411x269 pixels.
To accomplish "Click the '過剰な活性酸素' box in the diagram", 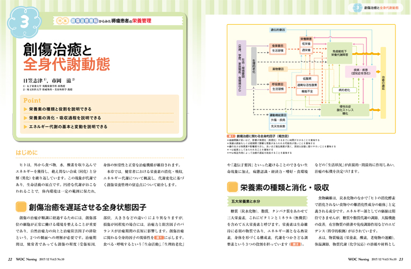I will pos(307,85).
